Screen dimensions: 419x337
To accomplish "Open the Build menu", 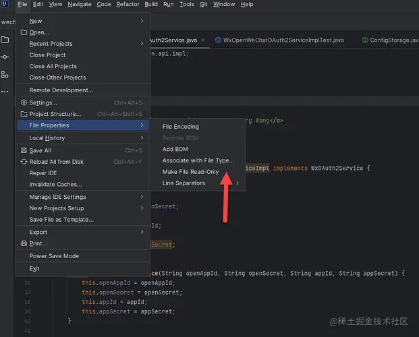I will tap(151, 4).
